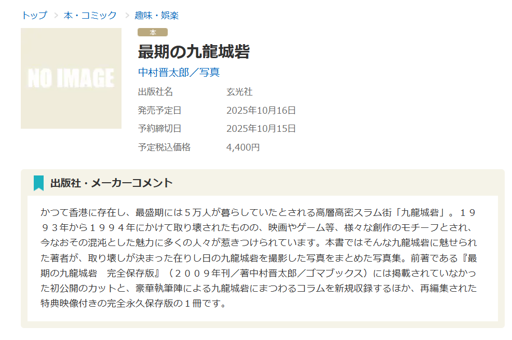512x340 pixels.
Task: Click the 出版社名 label
Action: coord(155,92)
